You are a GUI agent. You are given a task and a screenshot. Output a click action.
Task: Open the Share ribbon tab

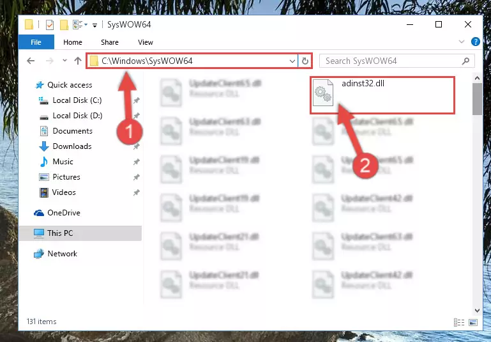(110, 42)
